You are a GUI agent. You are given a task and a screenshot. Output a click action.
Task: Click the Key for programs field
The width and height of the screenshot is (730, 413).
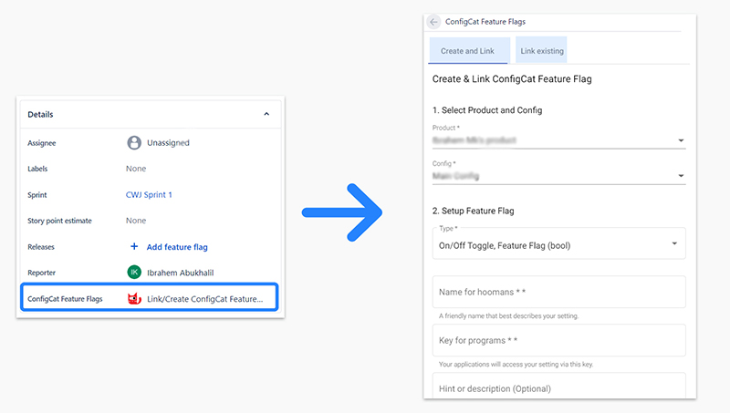coord(558,340)
